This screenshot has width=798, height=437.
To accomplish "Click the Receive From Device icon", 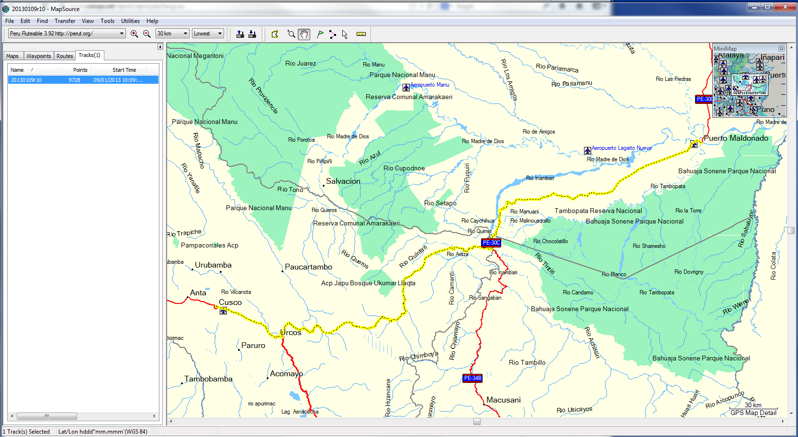I will pos(252,34).
